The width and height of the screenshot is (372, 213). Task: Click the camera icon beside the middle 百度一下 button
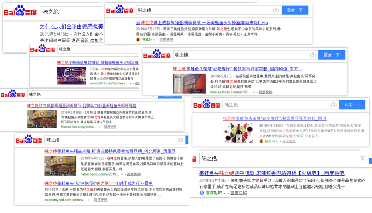313,55
